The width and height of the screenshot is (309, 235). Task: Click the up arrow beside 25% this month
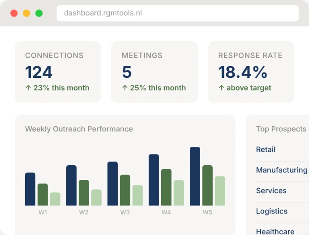pyautogui.click(x=124, y=88)
